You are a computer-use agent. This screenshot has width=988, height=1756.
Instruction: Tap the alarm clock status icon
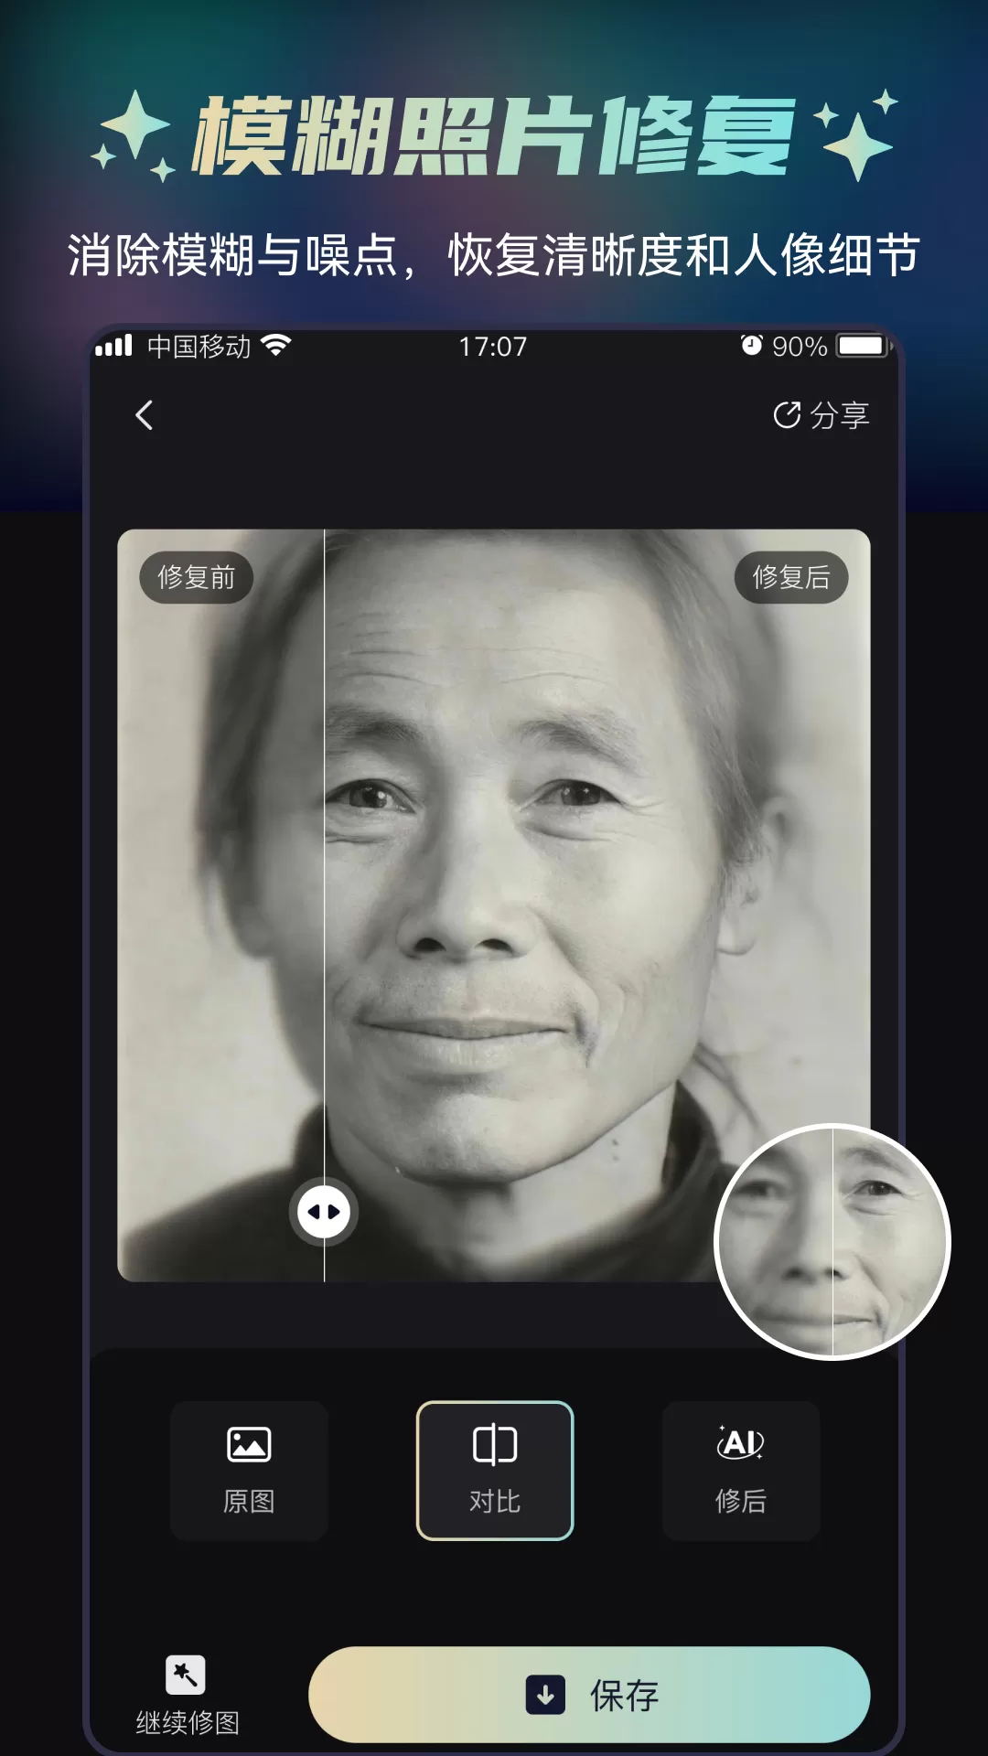click(x=751, y=345)
